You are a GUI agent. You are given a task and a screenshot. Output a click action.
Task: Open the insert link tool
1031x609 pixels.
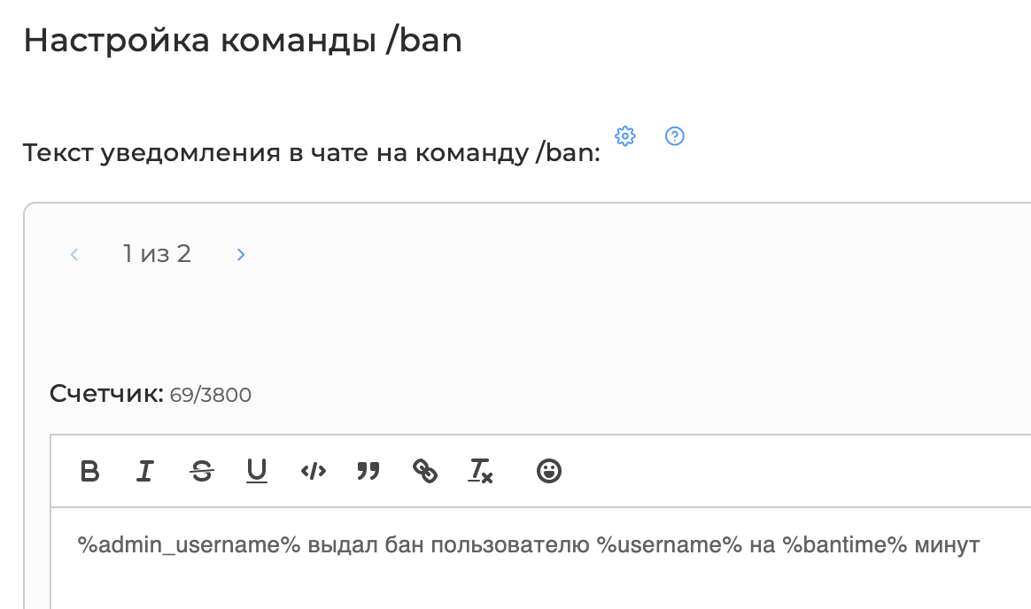pyautogui.click(x=425, y=471)
